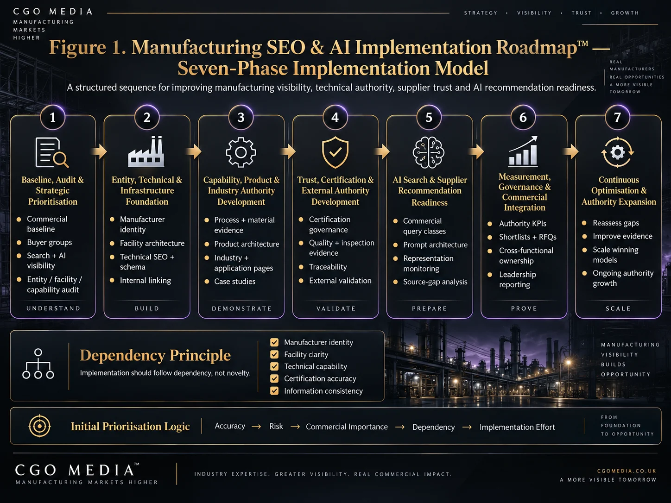The height and width of the screenshot is (503, 671).
Task: Click the STRATEGY header text
Action: tap(481, 13)
